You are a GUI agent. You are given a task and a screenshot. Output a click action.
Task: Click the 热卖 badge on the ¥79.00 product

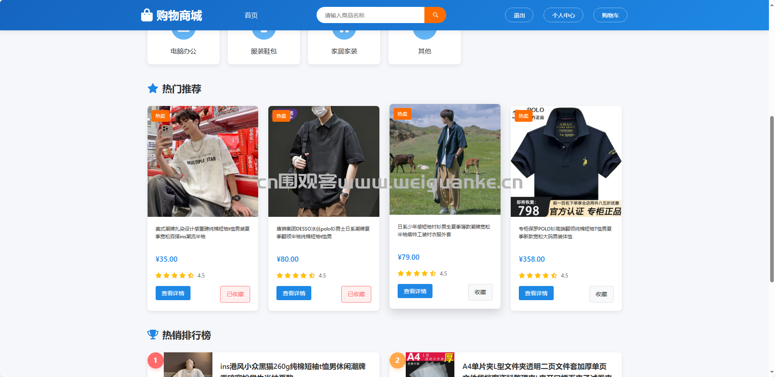pos(402,114)
